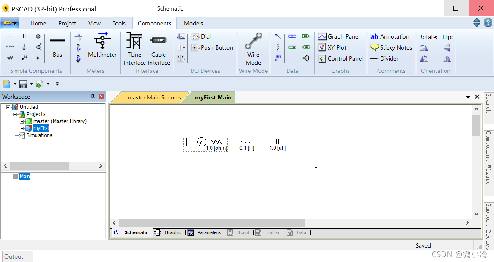The height and width of the screenshot is (262, 494).
Task: Insert a ground component
Action: 24,47
